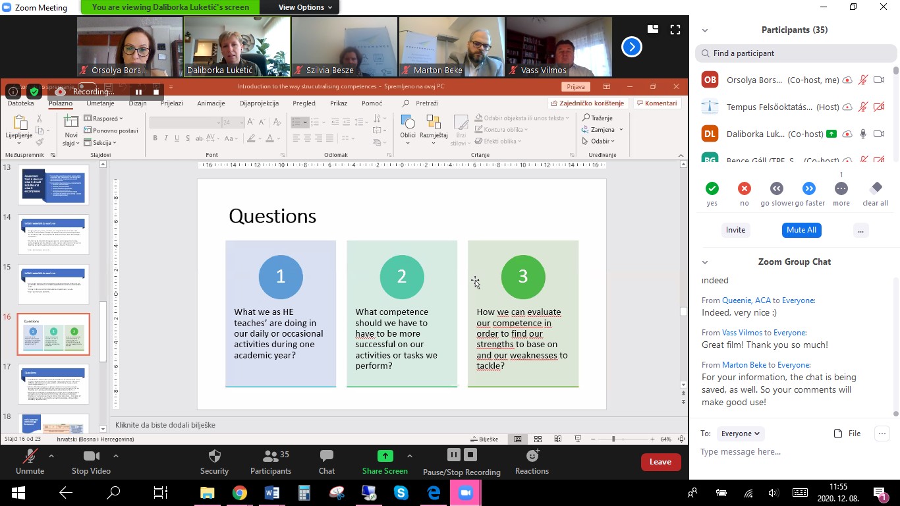The width and height of the screenshot is (900, 506).
Task: Click the Security shield icon
Action: point(214,456)
